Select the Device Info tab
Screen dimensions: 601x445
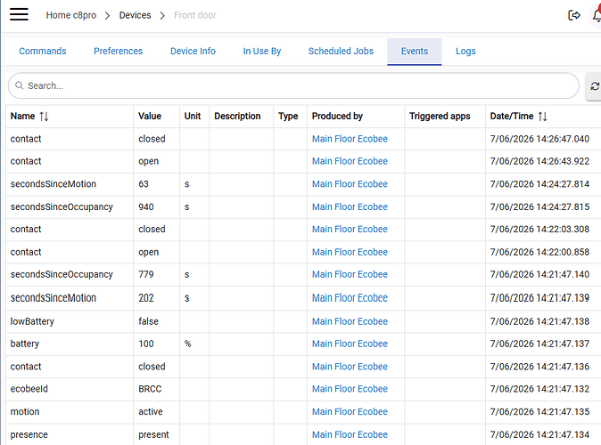coord(193,52)
